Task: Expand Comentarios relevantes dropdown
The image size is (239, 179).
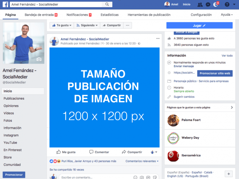Action: click(x=142, y=161)
